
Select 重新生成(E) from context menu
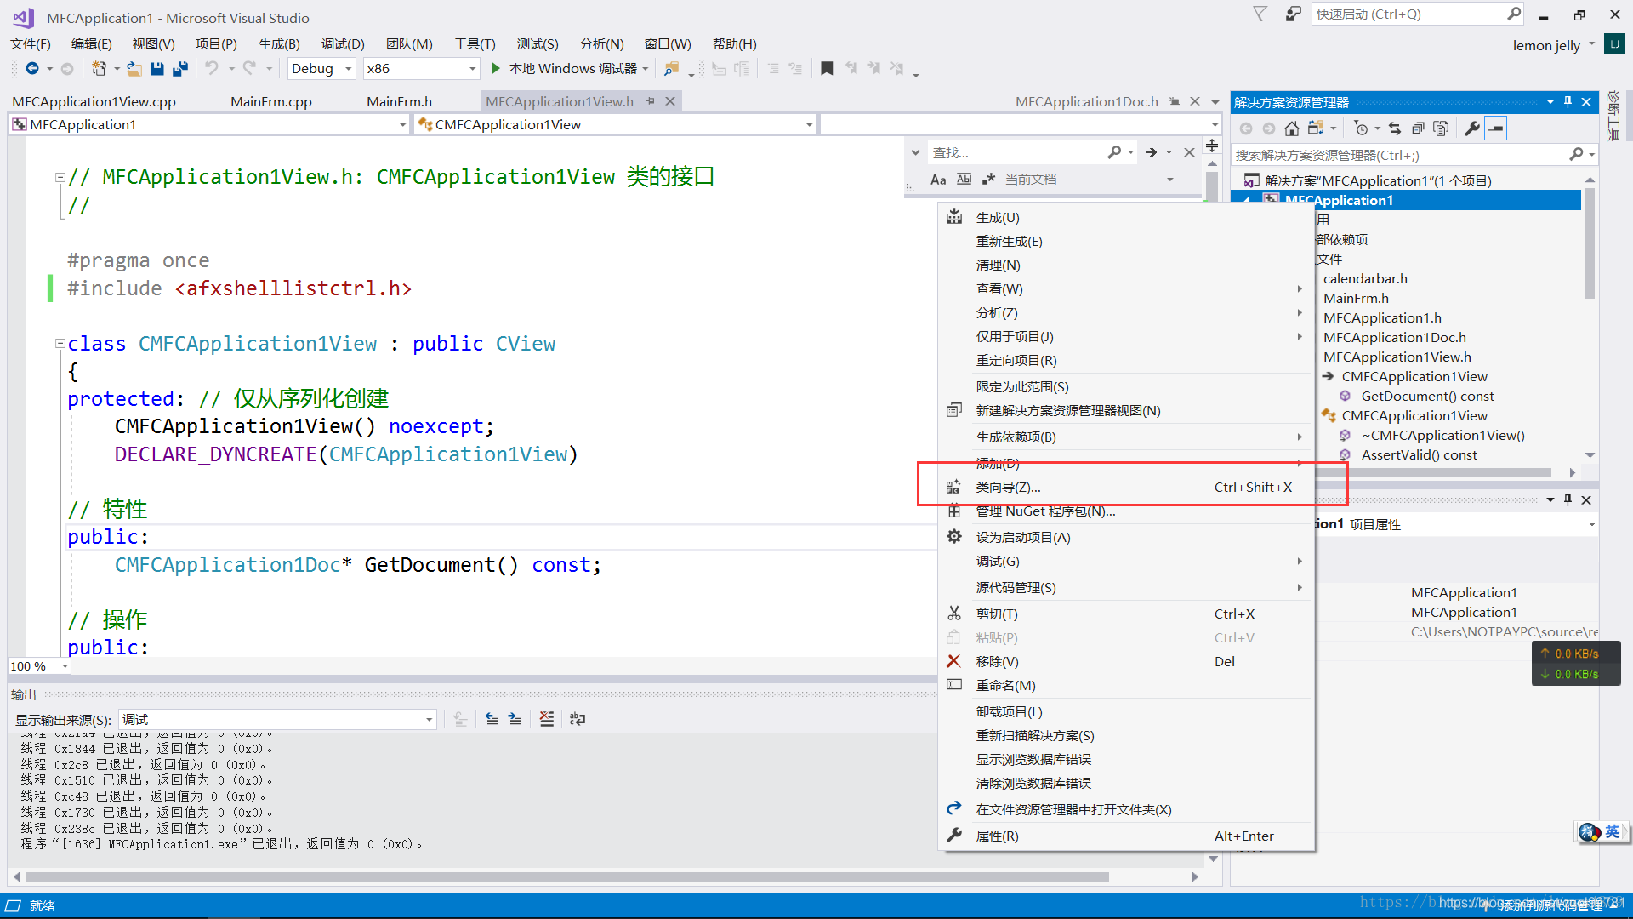pyautogui.click(x=1126, y=242)
